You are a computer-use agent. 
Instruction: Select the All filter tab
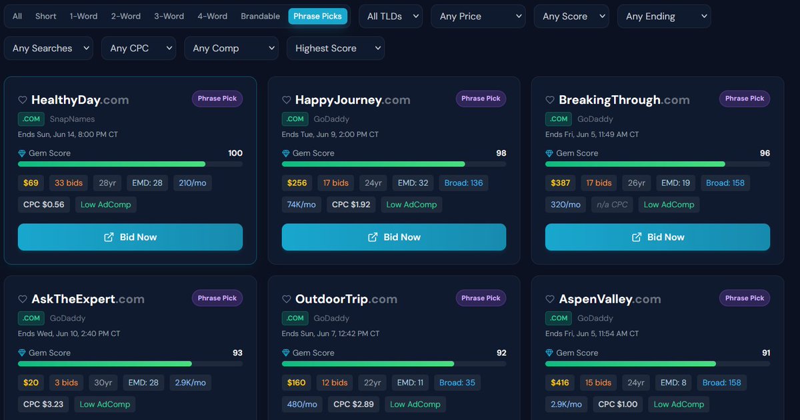[x=17, y=16]
